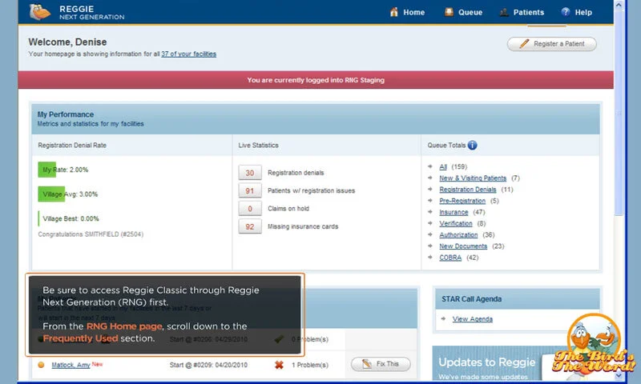Open the Verification queue link

(x=456, y=223)
